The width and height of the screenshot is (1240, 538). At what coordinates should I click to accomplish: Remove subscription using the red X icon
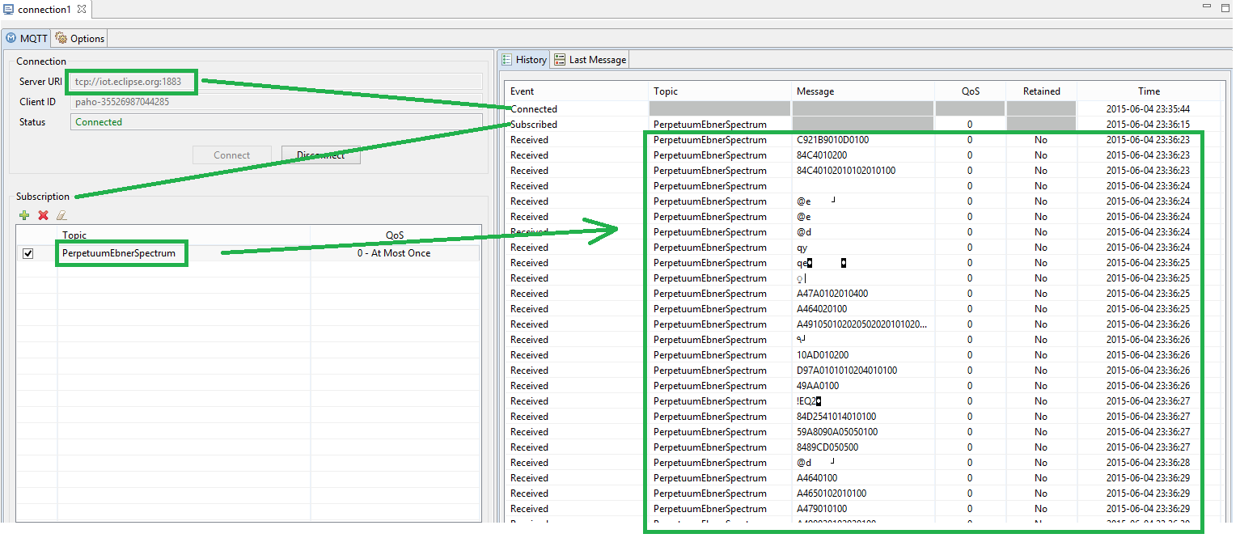(43, 215)
